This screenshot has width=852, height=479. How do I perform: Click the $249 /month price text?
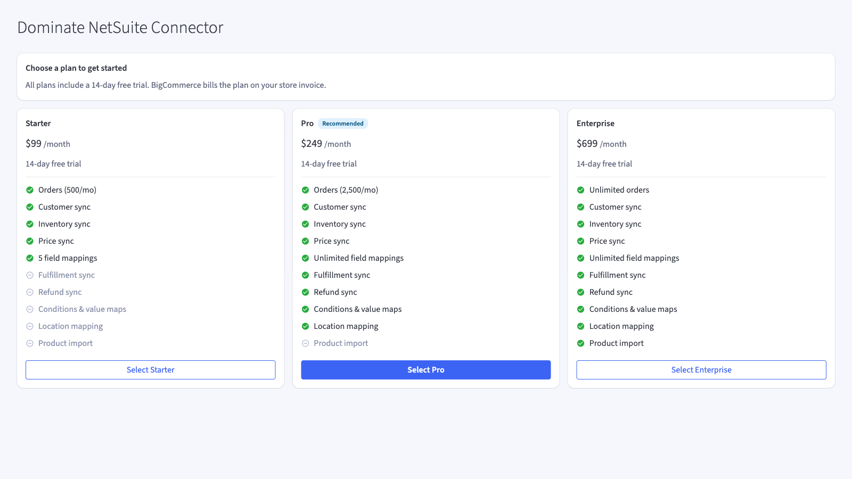click(x=326, y=144)
